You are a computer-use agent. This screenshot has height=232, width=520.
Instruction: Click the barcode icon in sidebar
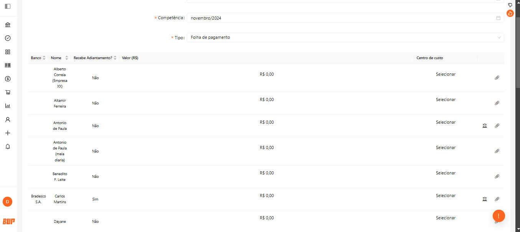pos(8,65)
